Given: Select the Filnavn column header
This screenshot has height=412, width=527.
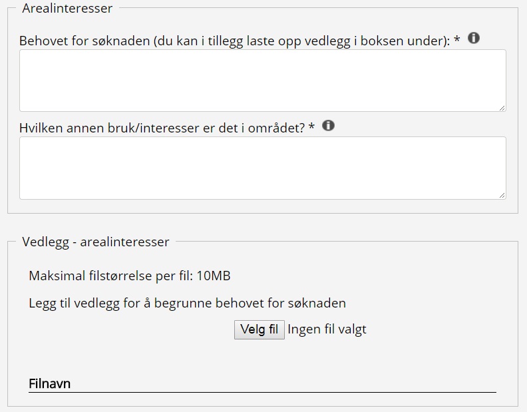Looking at the screenshot, I should tap(50, 384).
